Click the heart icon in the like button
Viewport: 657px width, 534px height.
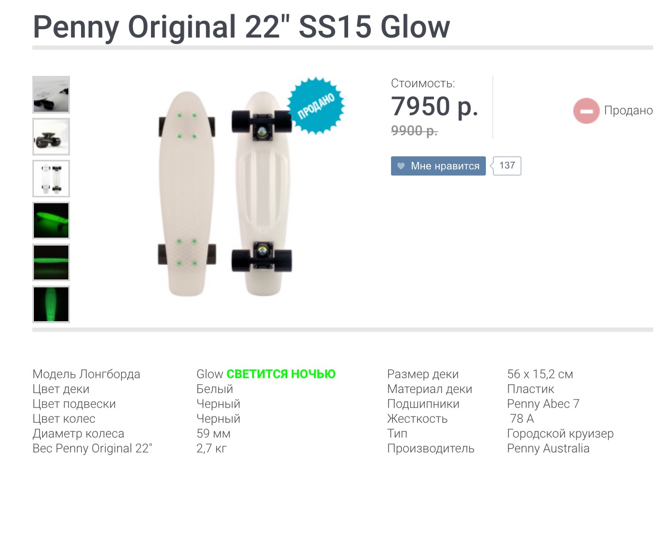[x=401, y=166]
